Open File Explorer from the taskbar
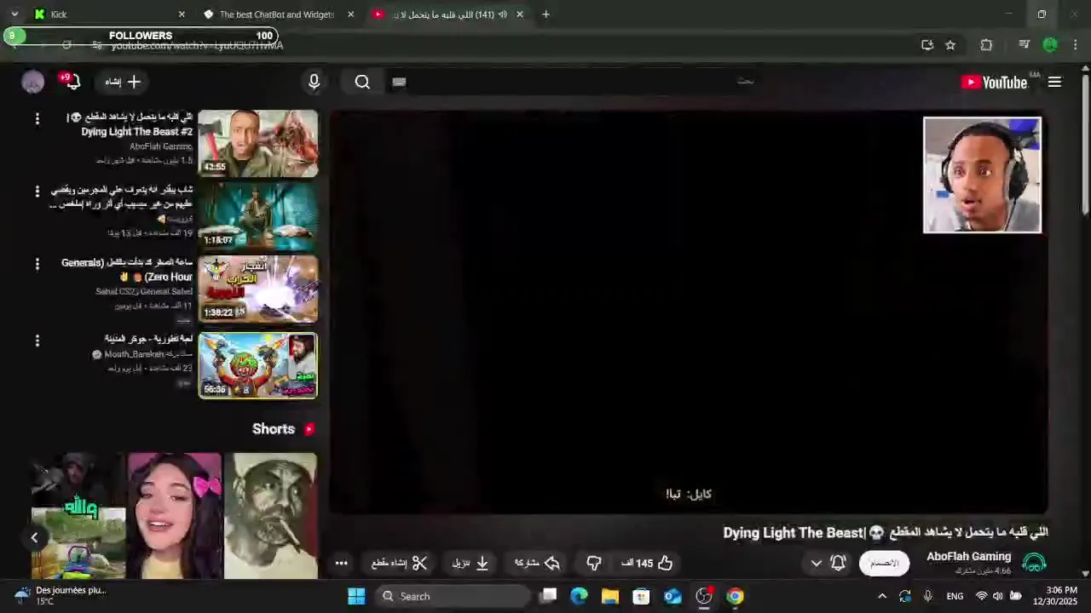This screenshot has height=613, width=1091. click(x=610, y=596)
